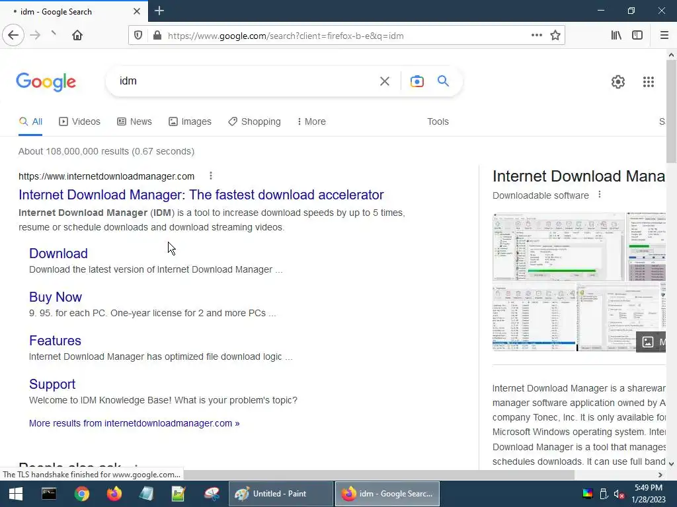Open the green notes taskbar icon
The height and width of the screenshot is (507, 677).
click(179, 494)
